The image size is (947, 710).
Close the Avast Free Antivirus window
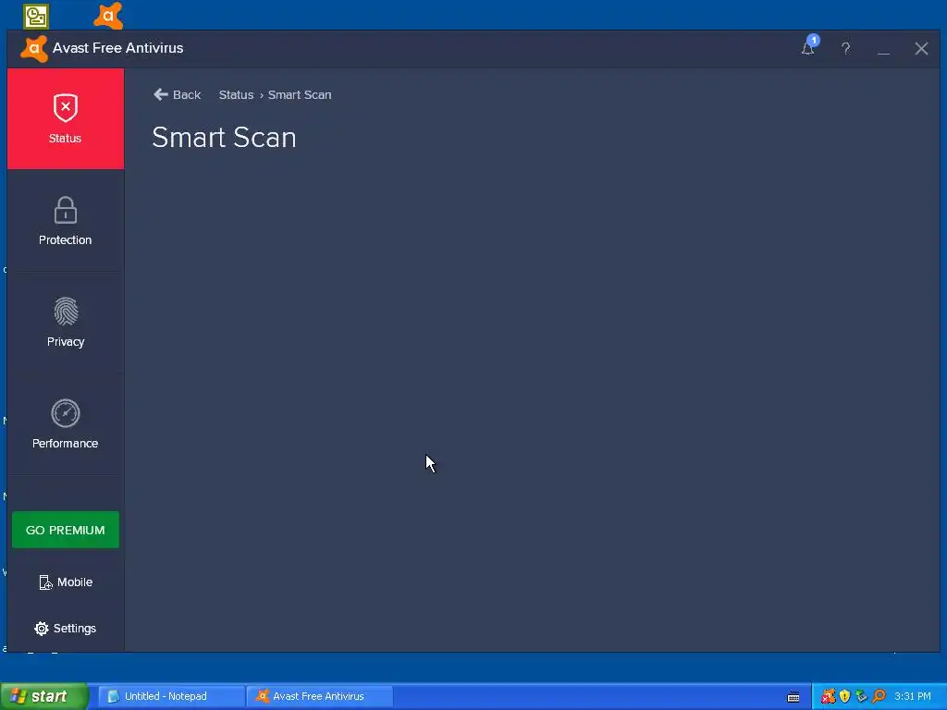pyautogui.click(x=921, y=48)
